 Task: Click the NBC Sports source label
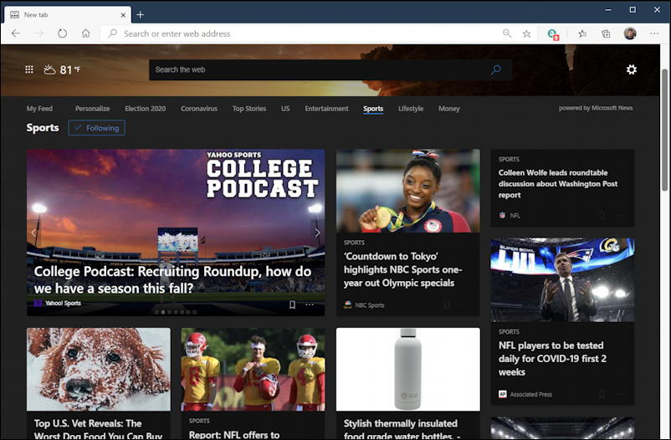coord(370,305)
